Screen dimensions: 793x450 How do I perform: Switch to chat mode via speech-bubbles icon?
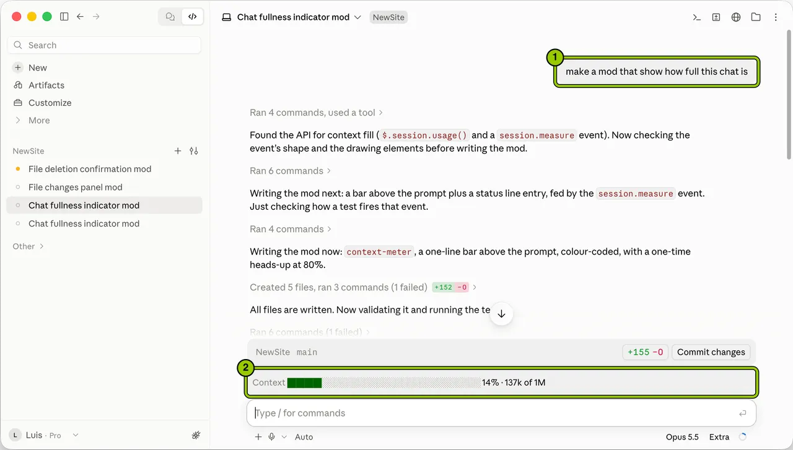click(170, 17)
